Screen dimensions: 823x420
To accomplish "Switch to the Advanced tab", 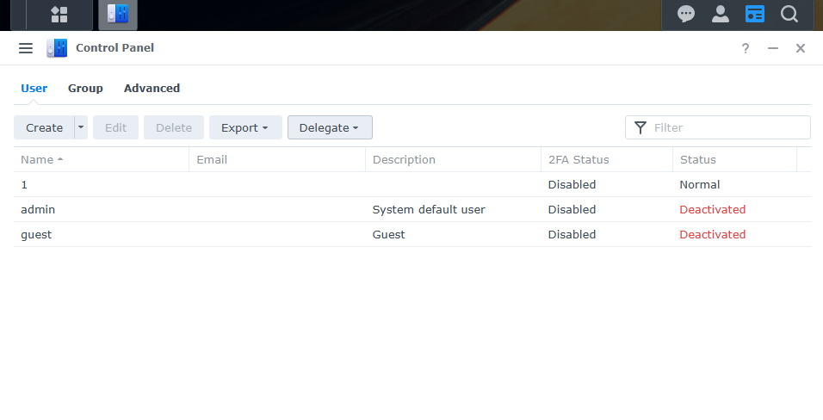I will point(152,88).
